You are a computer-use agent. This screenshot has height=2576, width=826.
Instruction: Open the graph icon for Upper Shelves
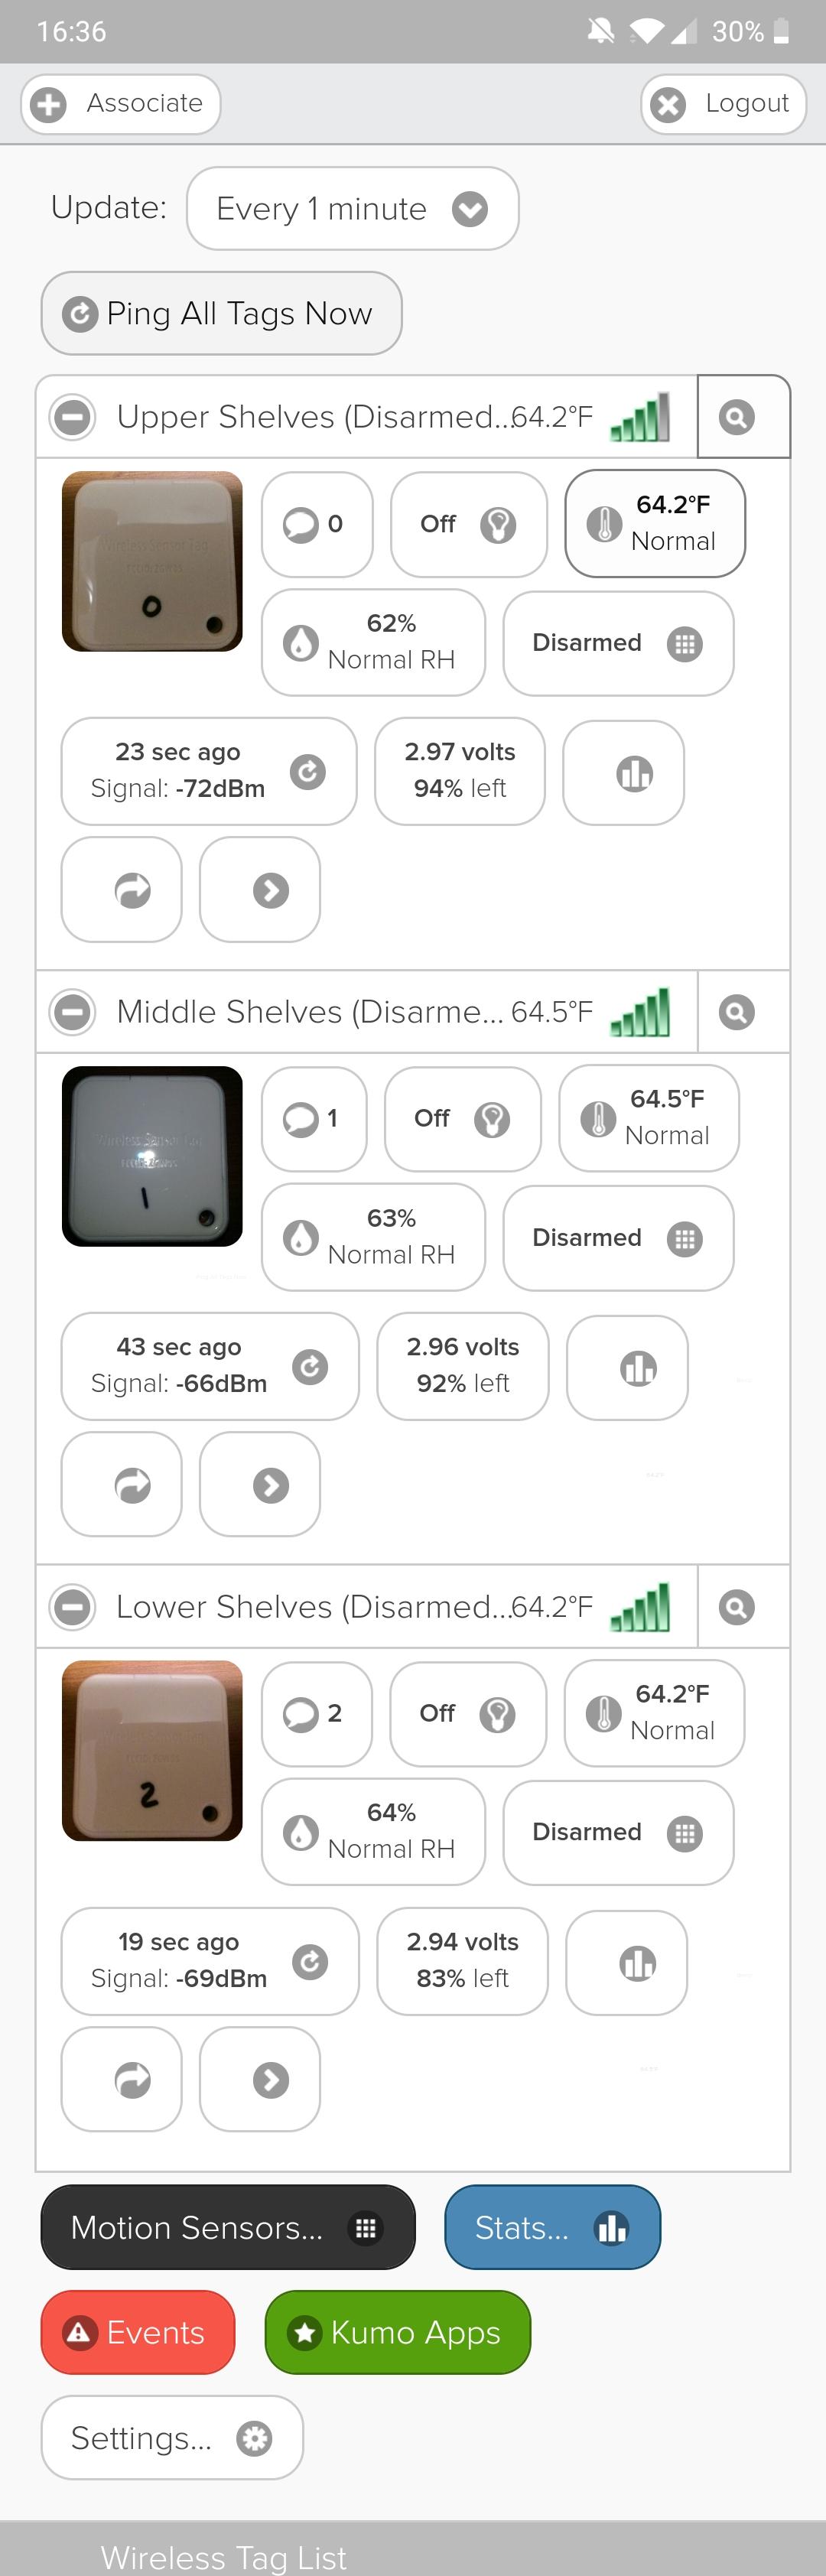coord(623,772)
